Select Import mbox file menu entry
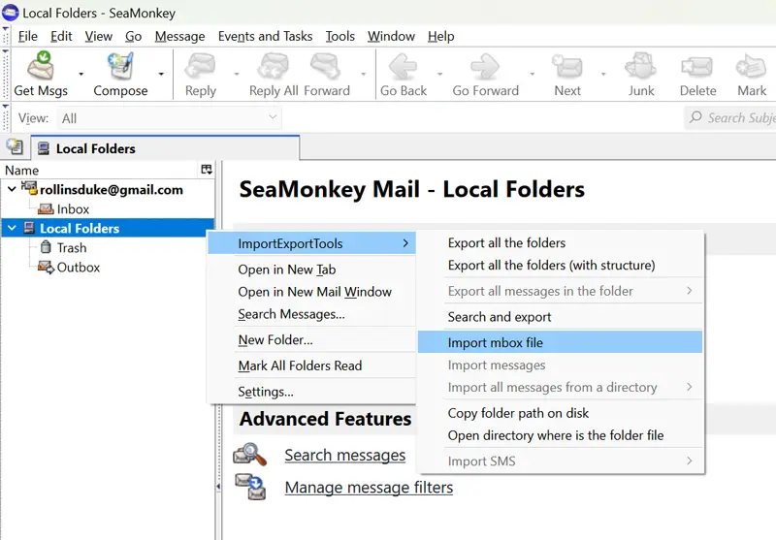 click(x=495, y=342)
